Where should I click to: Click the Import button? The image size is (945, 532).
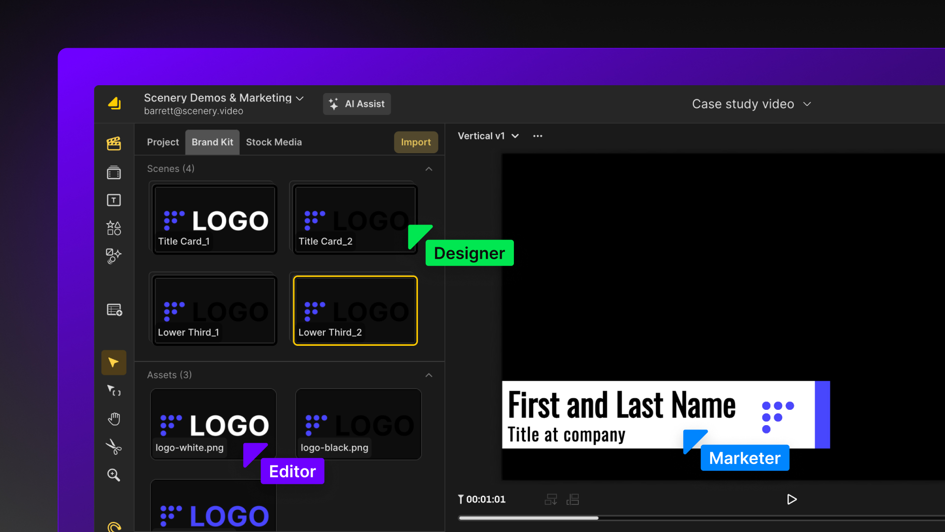coord(415,141)
